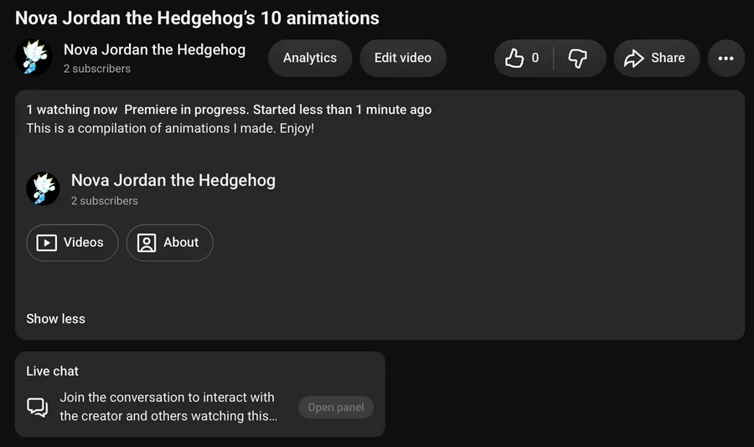Image resolution: width=754 pixels, height=447 pixels.
Task: Click the person icon in About button
Action: 147,243
